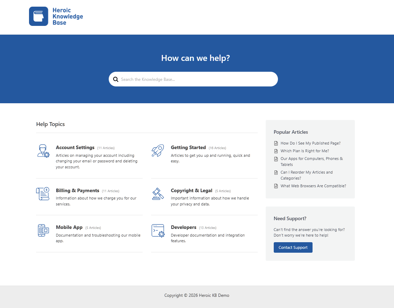This screenshot has width=394, height=308.
Task: Click the Account Settings description about managing your account
Action: tap(96, 161)
